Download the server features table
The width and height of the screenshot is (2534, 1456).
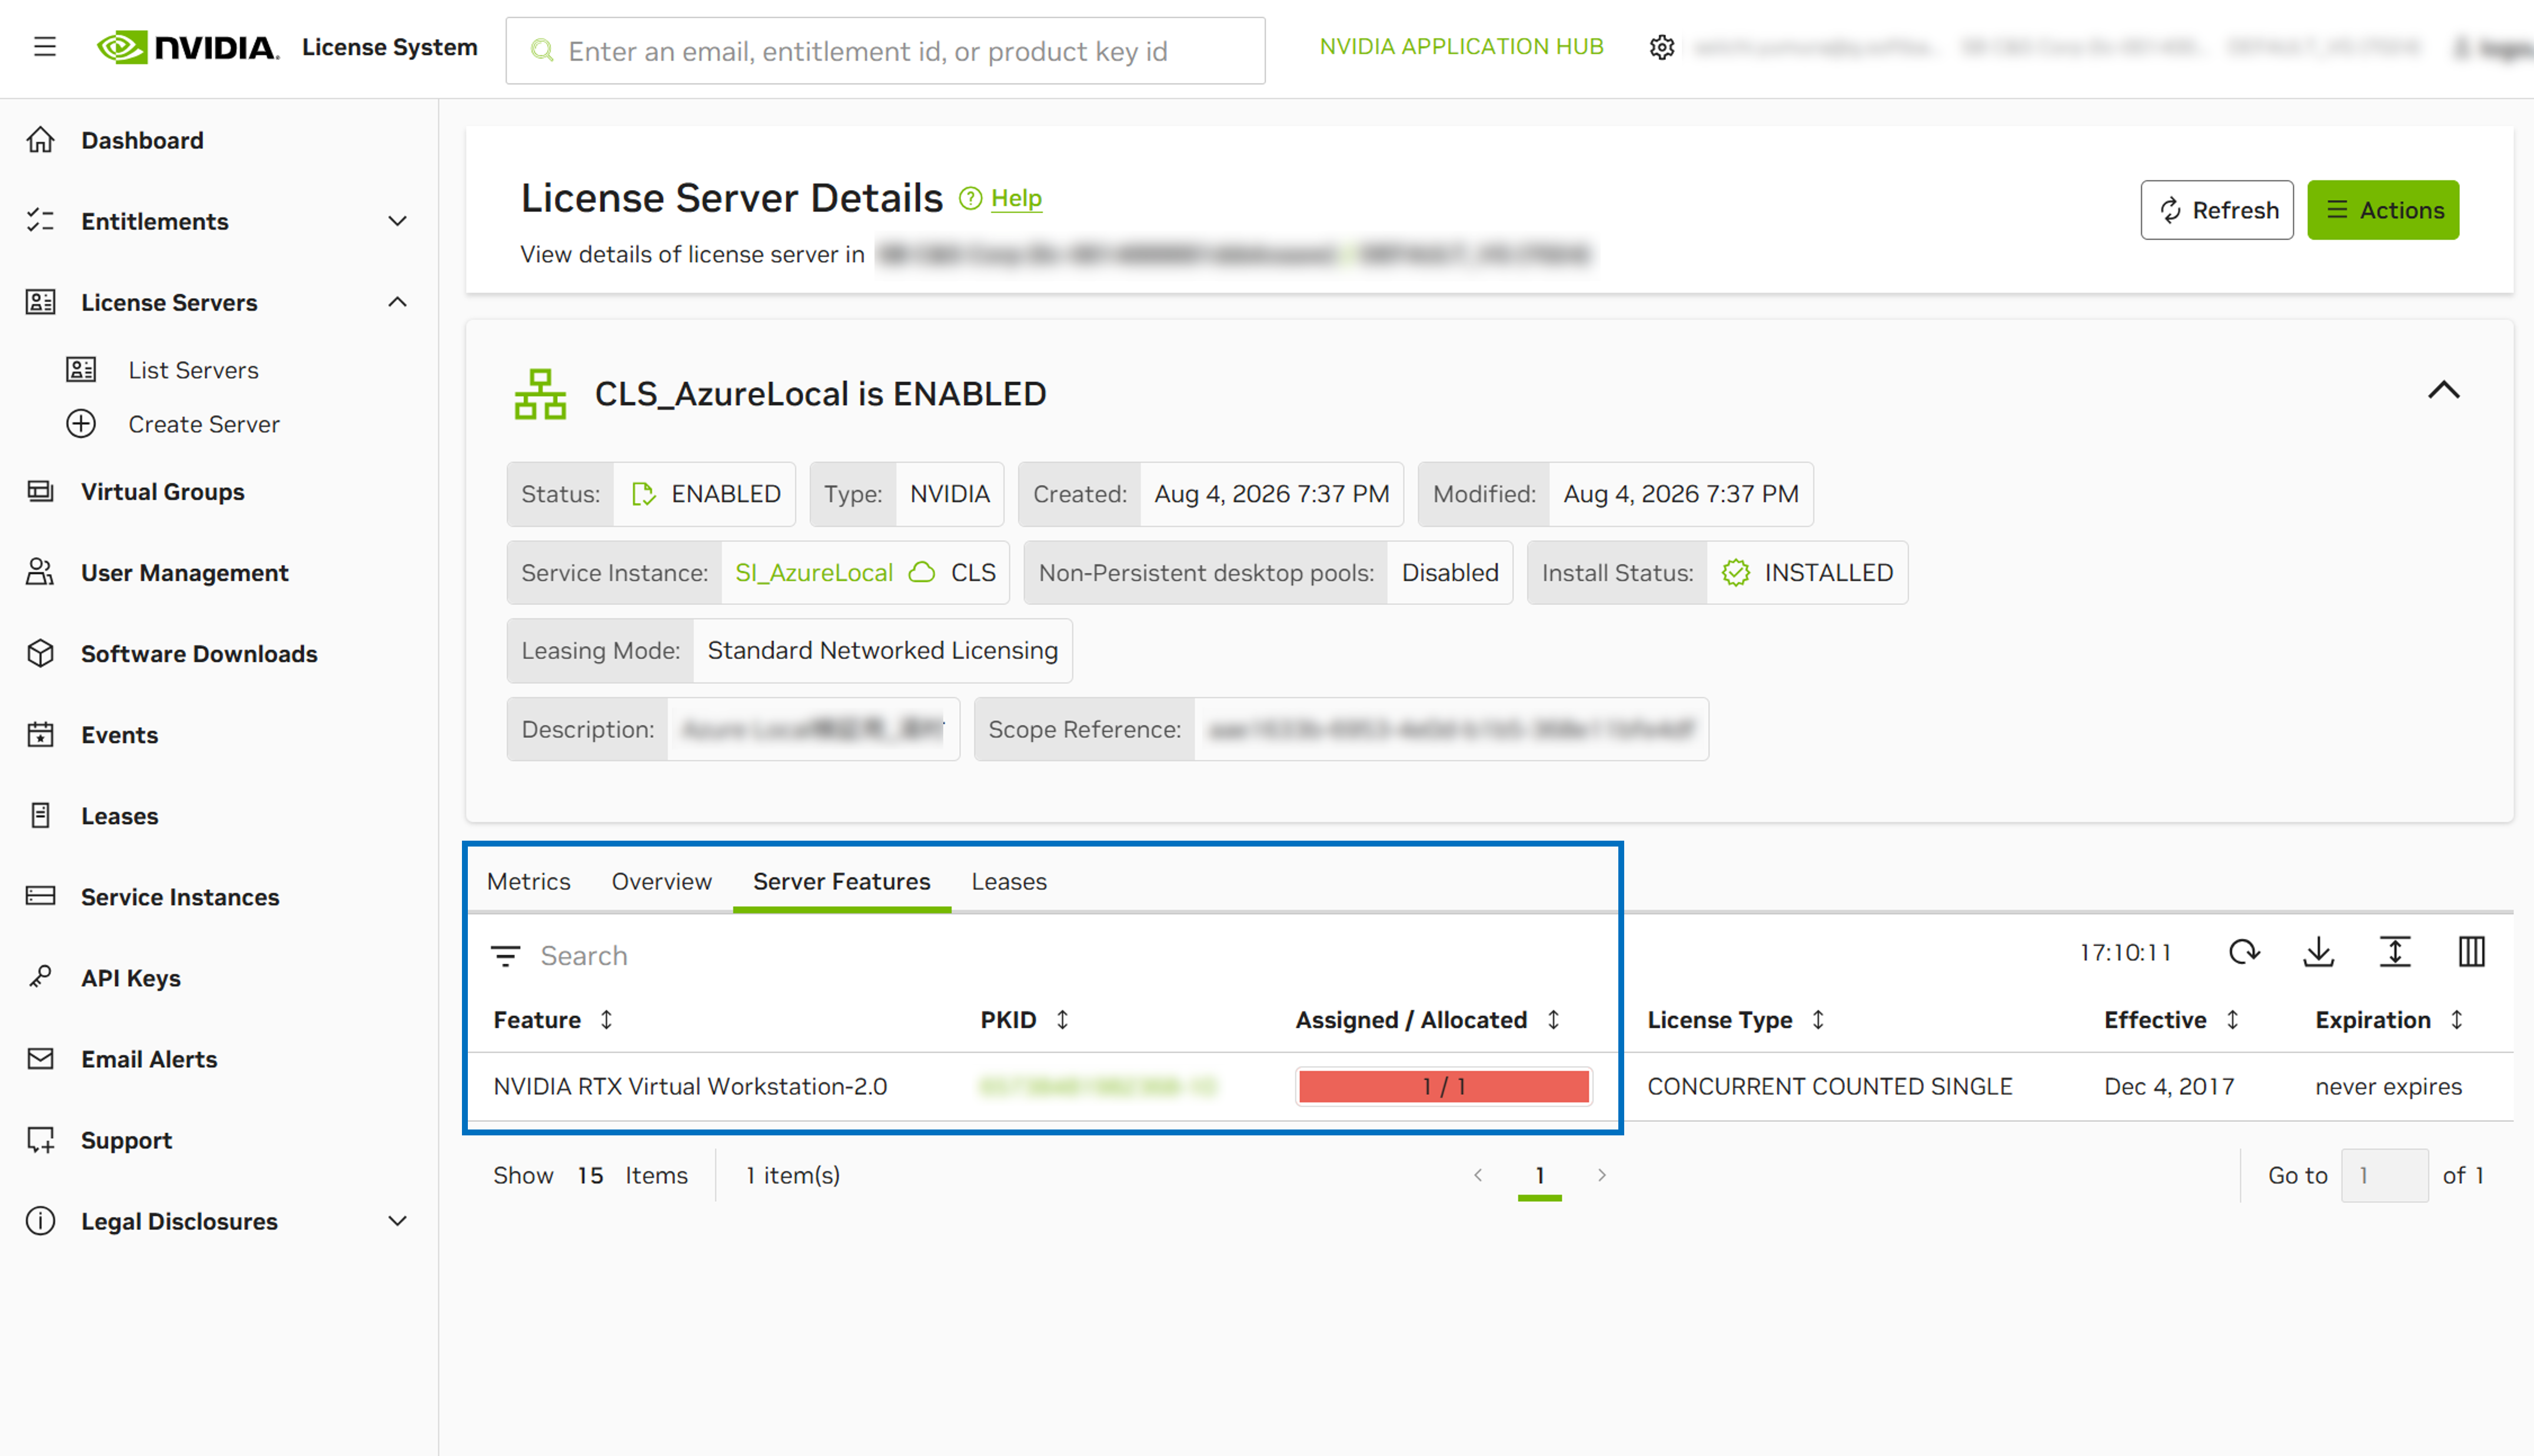(2319, 952)
